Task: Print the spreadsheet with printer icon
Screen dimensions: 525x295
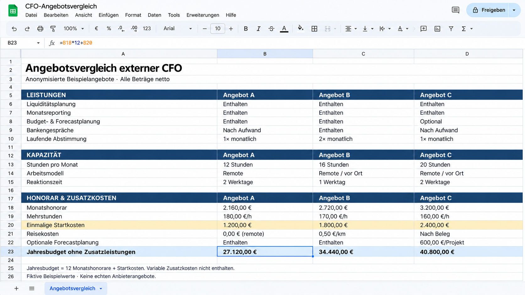Action: tap(40, 29)
